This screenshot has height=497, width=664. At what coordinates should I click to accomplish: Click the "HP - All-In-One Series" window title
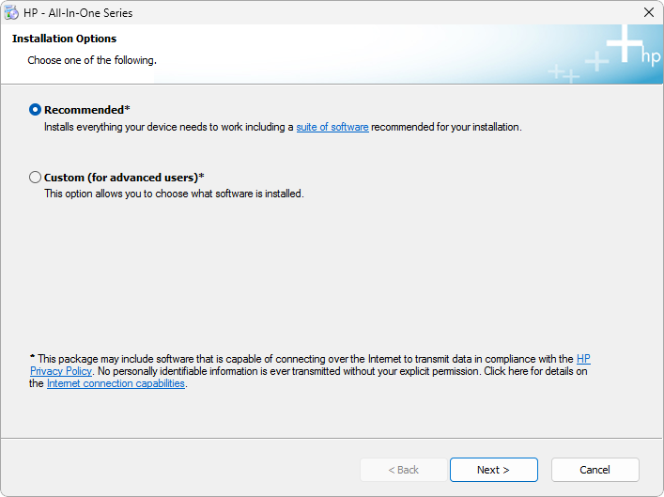[78, 13]
